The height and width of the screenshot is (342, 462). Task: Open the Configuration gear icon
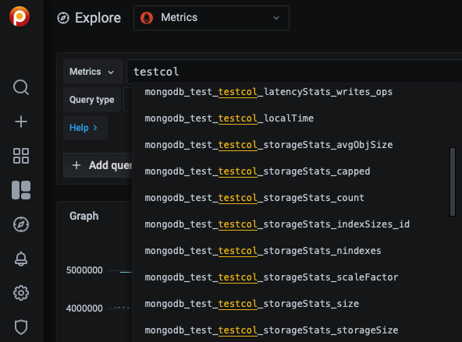[21, 293]
